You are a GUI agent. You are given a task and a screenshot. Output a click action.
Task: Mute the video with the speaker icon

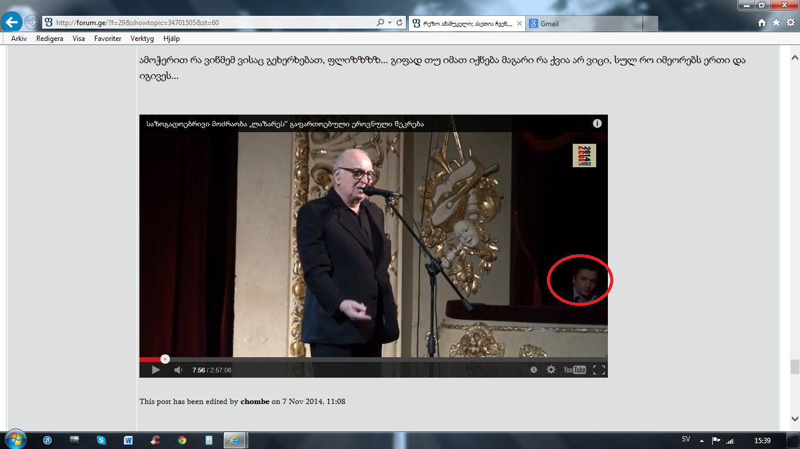click(179, 370)
